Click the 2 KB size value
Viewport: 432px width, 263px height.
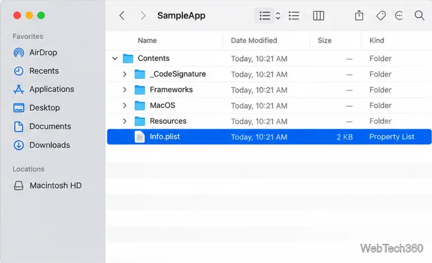(x=344, y=137)
